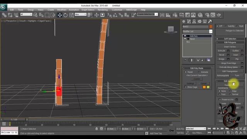Select the Off radio button

click(x=217, y=26)
